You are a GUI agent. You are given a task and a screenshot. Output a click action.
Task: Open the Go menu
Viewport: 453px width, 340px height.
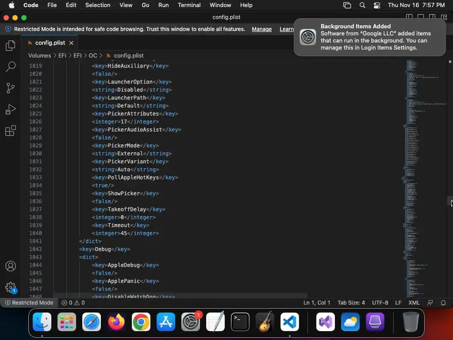[x=145, y=5]
